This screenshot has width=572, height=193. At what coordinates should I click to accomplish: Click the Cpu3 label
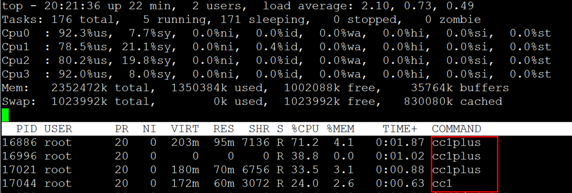pyautogui.click(x=16, y=74)
